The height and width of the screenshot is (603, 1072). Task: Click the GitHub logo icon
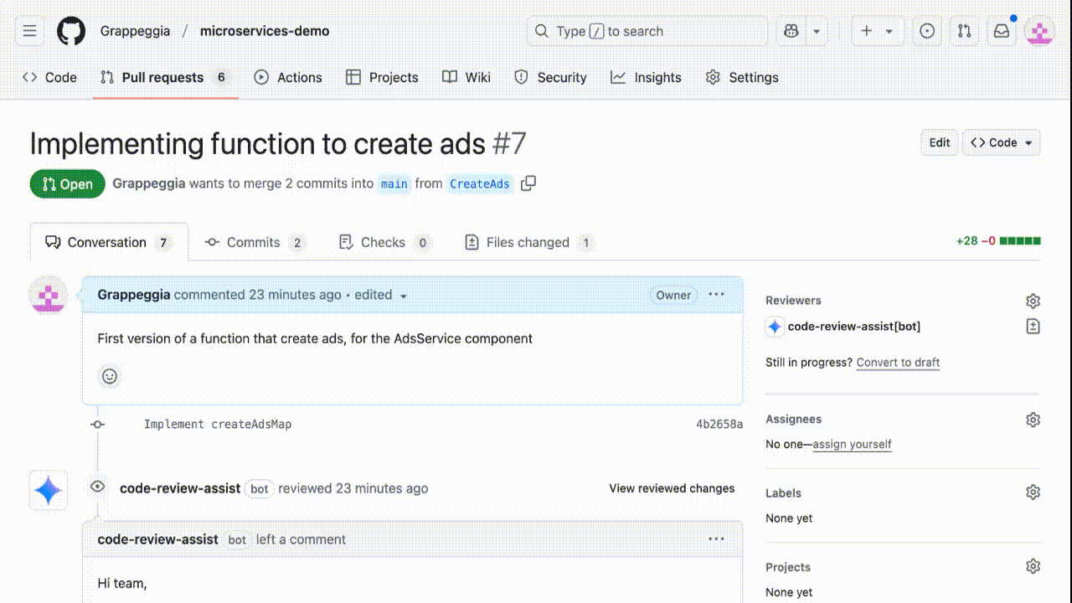click(71, 31)
